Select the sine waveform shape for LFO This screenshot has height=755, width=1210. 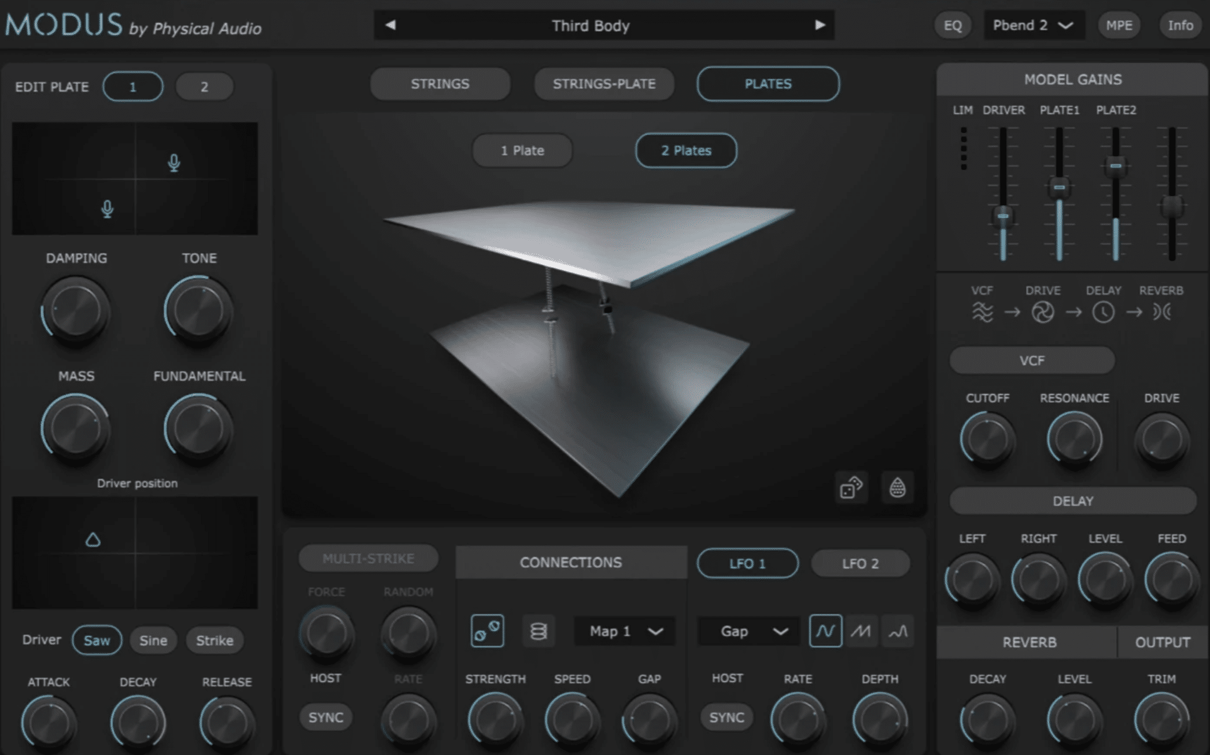(x=825, y=631)
